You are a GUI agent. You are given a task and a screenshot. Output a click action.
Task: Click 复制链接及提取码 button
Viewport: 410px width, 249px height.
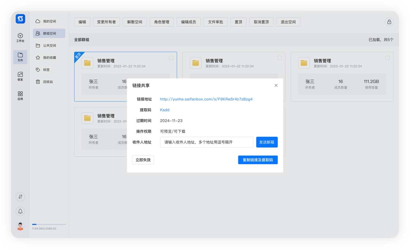(x=258, y=160)
